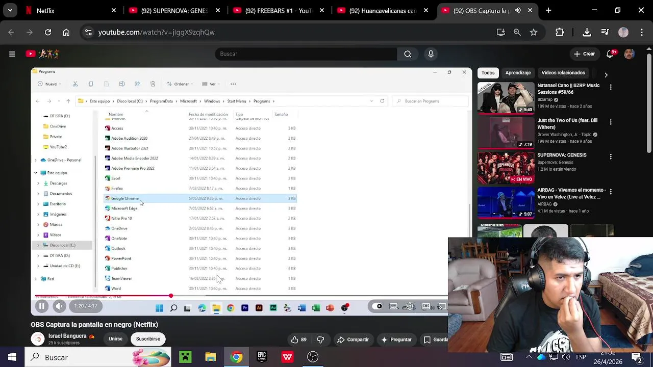
Task: Open the YouTube account avatar menu
Action: (629, 54)
